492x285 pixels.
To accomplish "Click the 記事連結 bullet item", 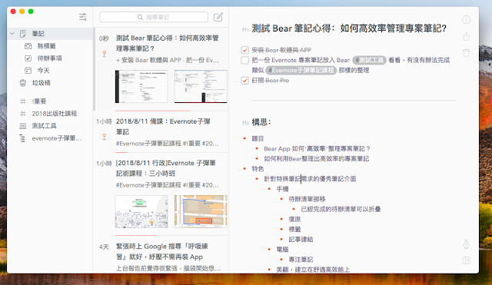I will point(301,239).
